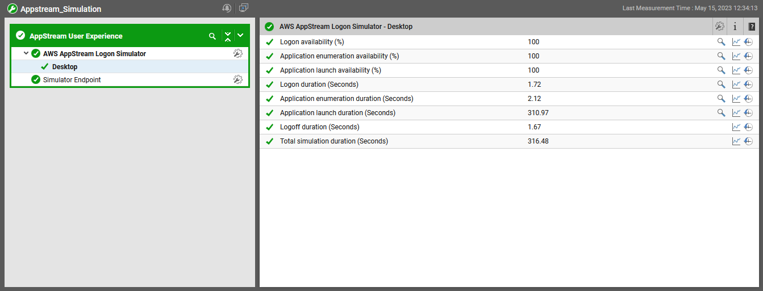Click Application launch duration (Seconds) label
This screenshot has width=763, height=291.
pos(337,113)
